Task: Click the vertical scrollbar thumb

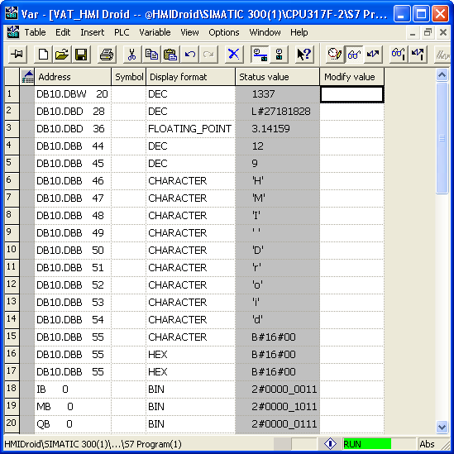Action: coord(442,138)
